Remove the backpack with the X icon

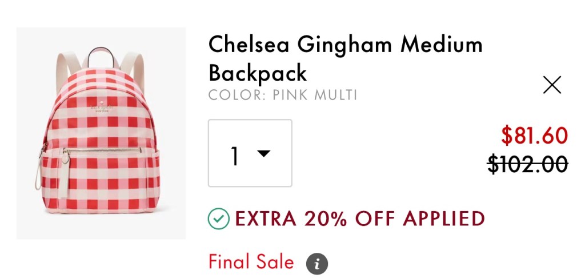552,85
